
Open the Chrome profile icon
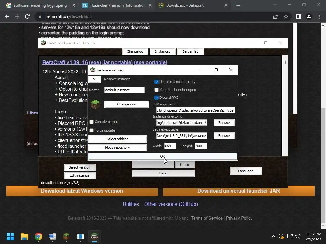(x=309, y=17)
